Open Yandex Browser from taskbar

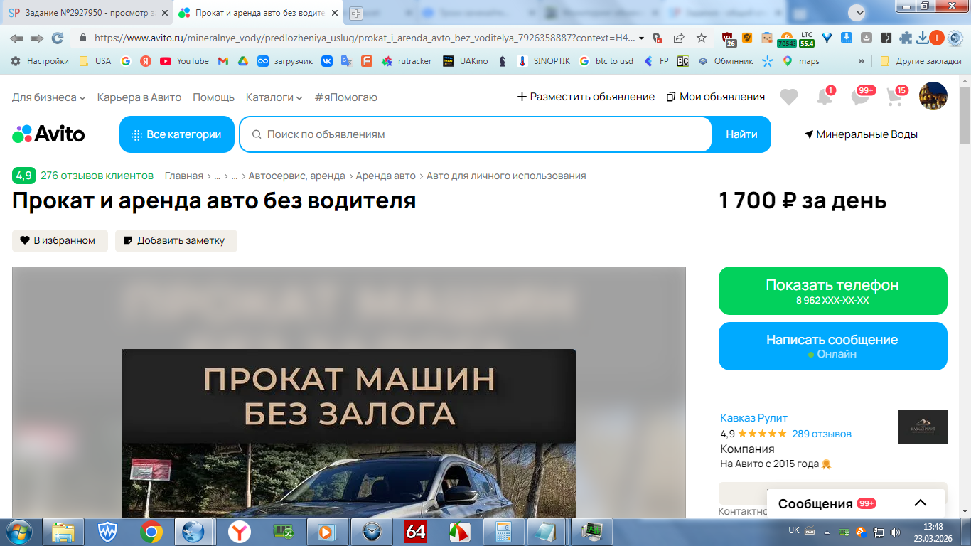click(x=240, y=531)
